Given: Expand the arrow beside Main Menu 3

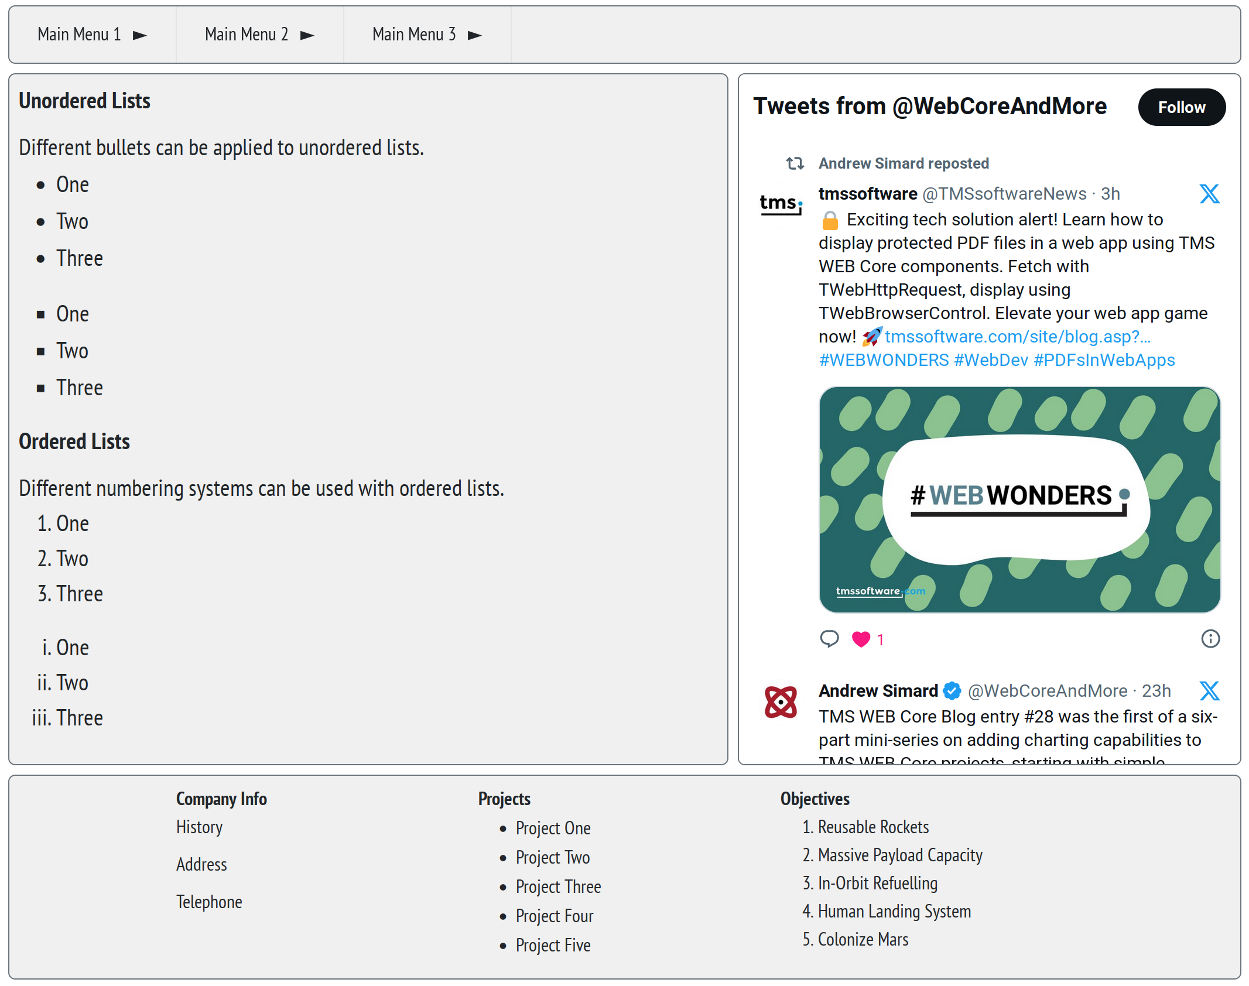Looking at the screenshot, I should point(475,36).
